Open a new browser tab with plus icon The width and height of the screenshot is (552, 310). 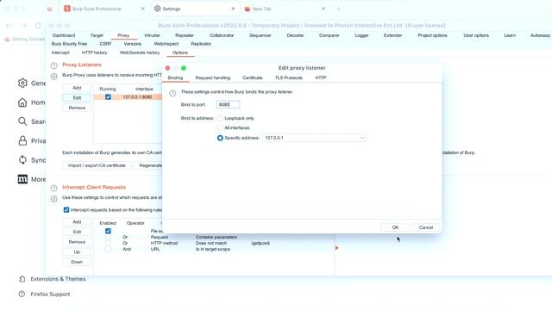338,9
